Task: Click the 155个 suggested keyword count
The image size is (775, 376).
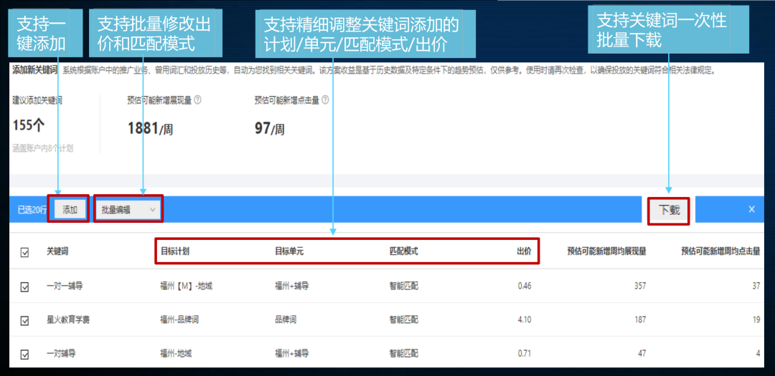Action: pyautogui.click(x=29, y=126)
